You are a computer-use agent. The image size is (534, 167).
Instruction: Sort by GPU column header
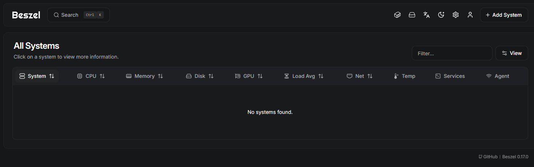(x=249, y=76)
